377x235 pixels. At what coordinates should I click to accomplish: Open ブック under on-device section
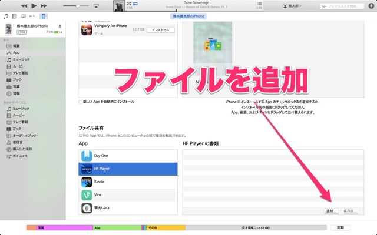click(33, 129)
